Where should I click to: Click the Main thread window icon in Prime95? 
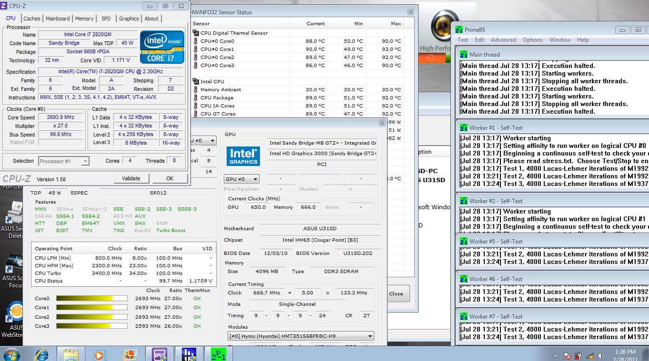(464, 54)
